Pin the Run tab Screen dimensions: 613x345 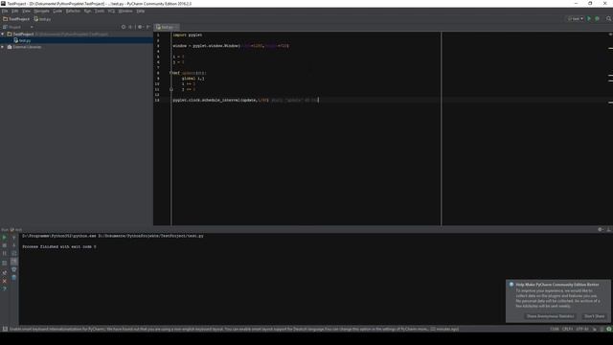pyautogui.click(x=4, y=272)
